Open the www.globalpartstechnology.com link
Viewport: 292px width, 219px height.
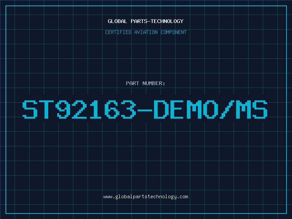(x=146, y=197)
